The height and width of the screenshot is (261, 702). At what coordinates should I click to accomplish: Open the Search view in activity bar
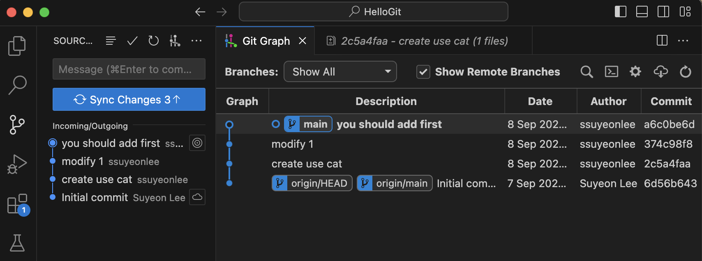17,85
